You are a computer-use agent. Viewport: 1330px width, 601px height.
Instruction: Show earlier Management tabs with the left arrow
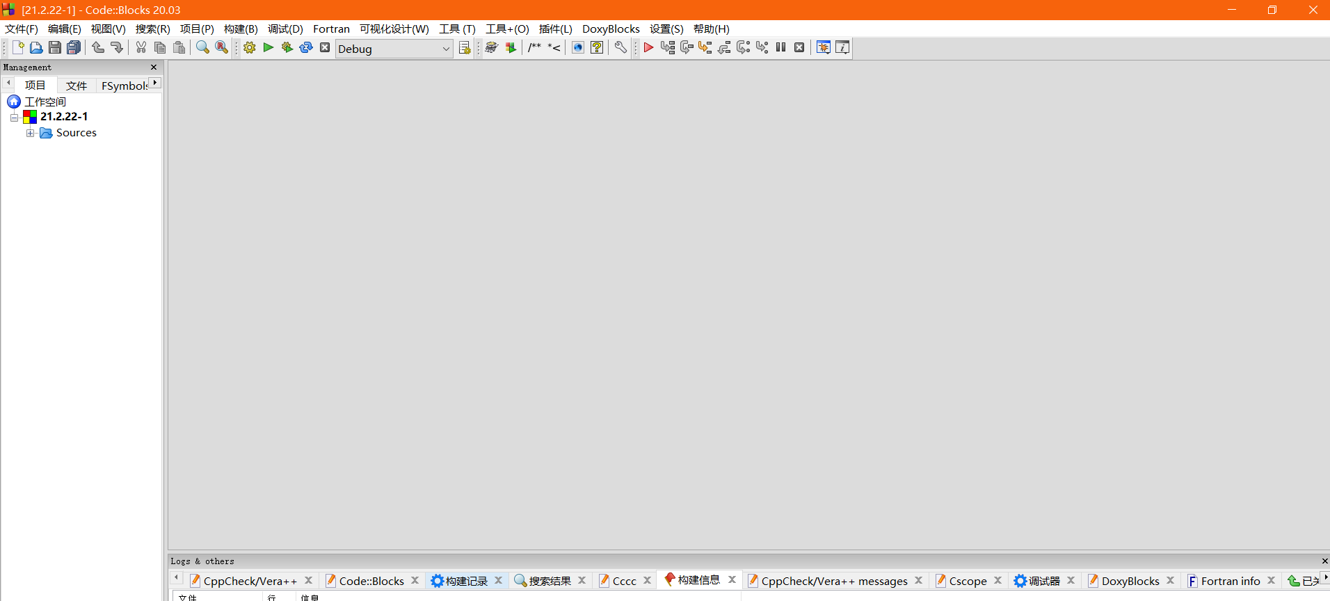point(8,83)
